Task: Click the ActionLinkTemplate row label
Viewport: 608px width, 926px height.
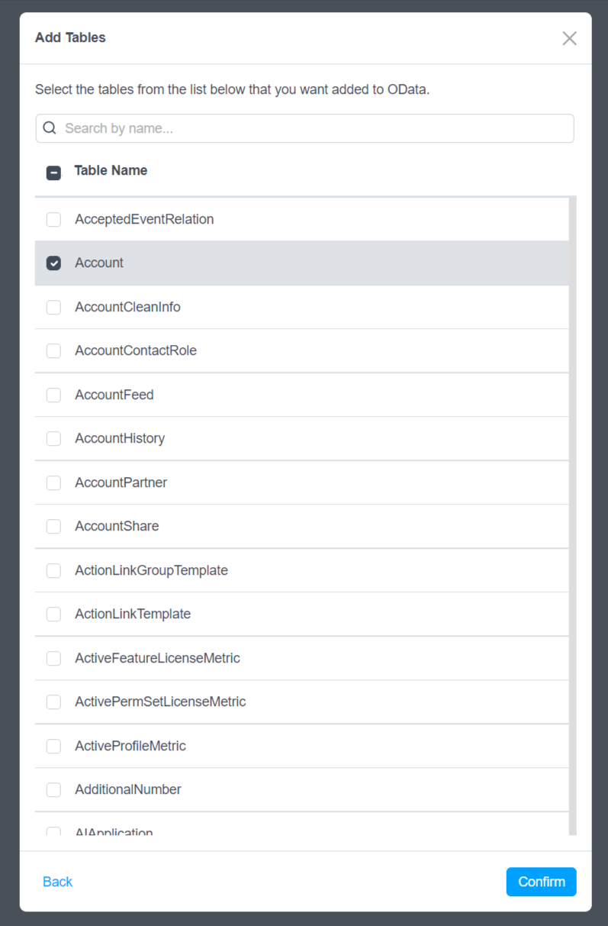Action: click(x=133, y=615)
